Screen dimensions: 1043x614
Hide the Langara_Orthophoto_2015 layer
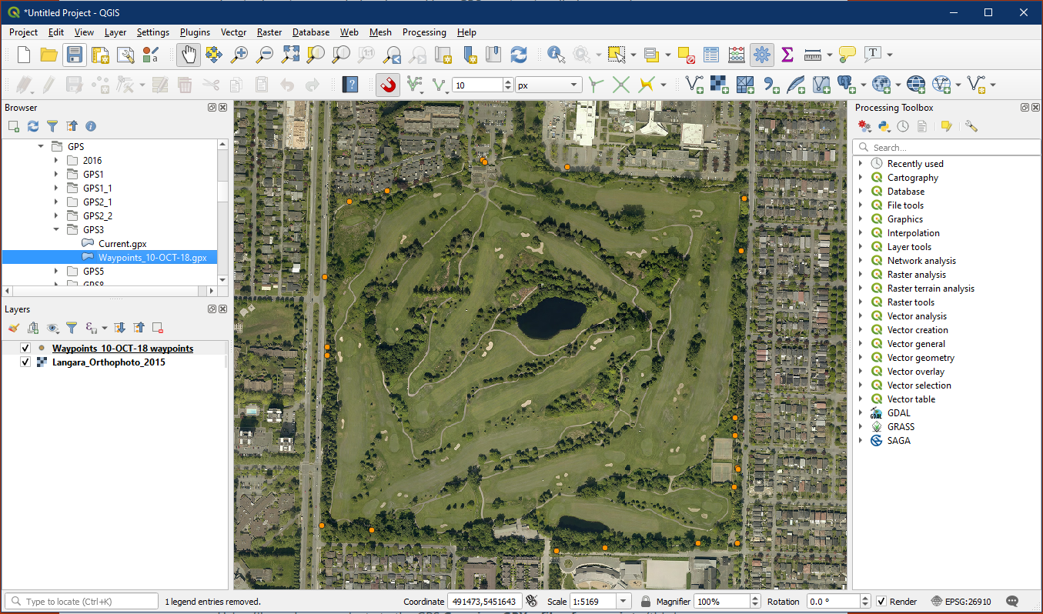[x=25, y=362]
